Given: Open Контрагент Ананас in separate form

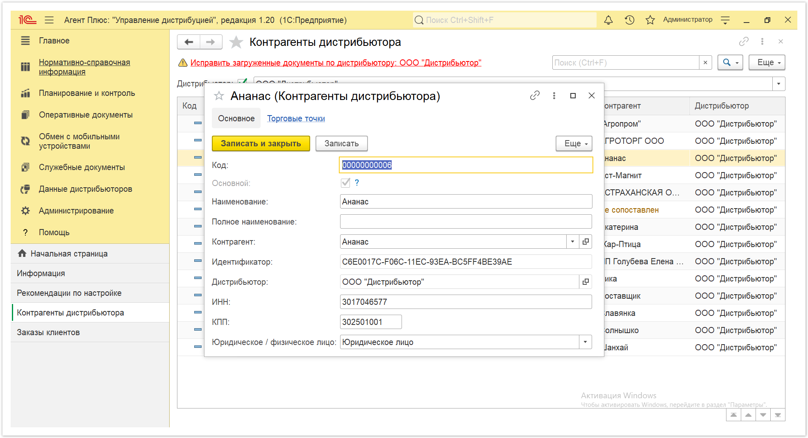Looking at the screenshot, I should click(x=586, y=242).
